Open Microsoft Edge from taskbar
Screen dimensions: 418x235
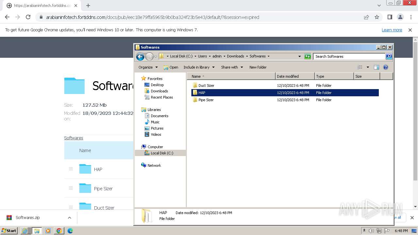click(70, 231)
